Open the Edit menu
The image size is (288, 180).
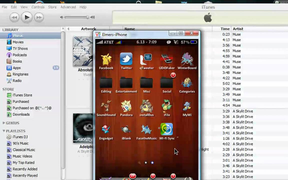pos(14,7)
